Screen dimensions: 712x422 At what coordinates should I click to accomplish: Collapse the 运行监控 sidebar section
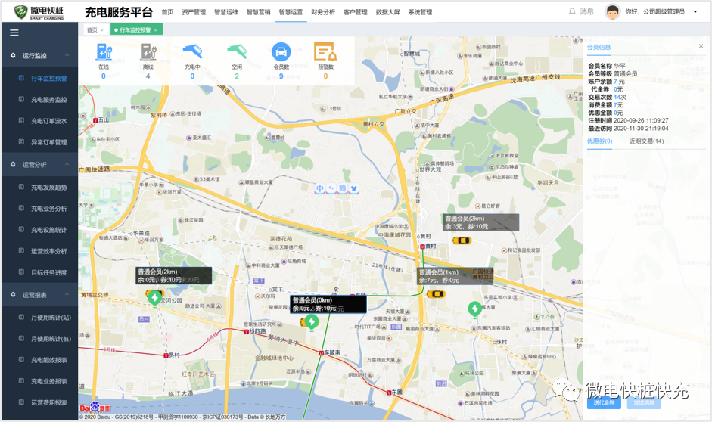click(67, 55)
